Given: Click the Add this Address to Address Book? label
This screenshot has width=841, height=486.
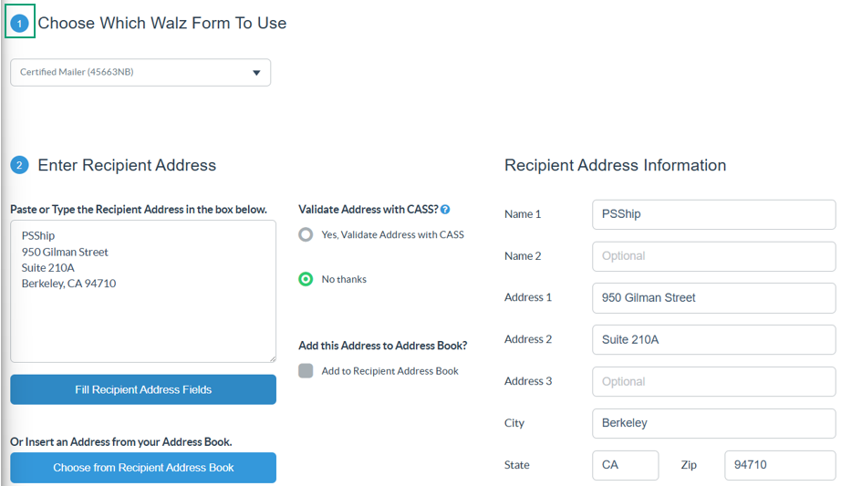Looking at the screenshot, I should coord(382,346).
